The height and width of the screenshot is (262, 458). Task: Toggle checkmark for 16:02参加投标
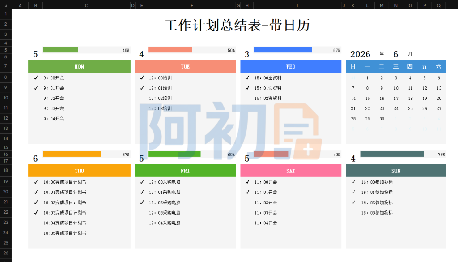coord(353,202)
